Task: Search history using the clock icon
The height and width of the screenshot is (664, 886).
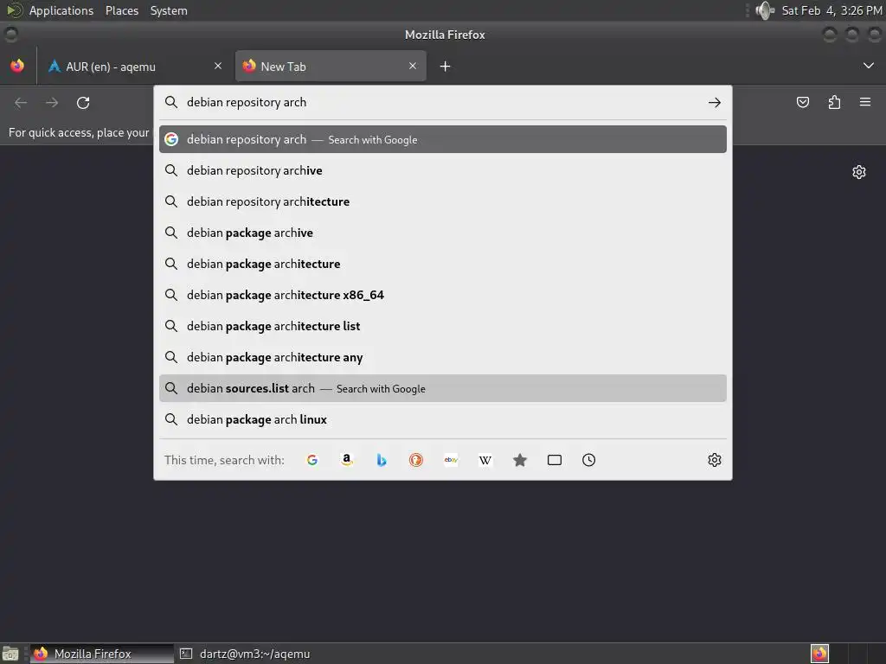Action: pyautogui.click(x=588, y=460)
